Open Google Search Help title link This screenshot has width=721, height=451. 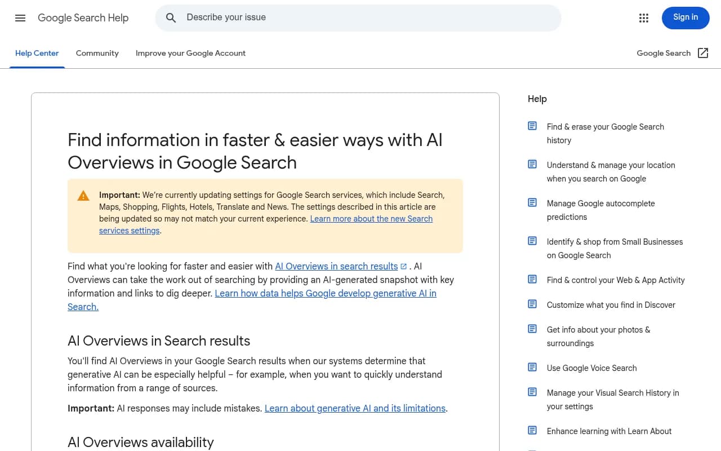click(83, 18)
